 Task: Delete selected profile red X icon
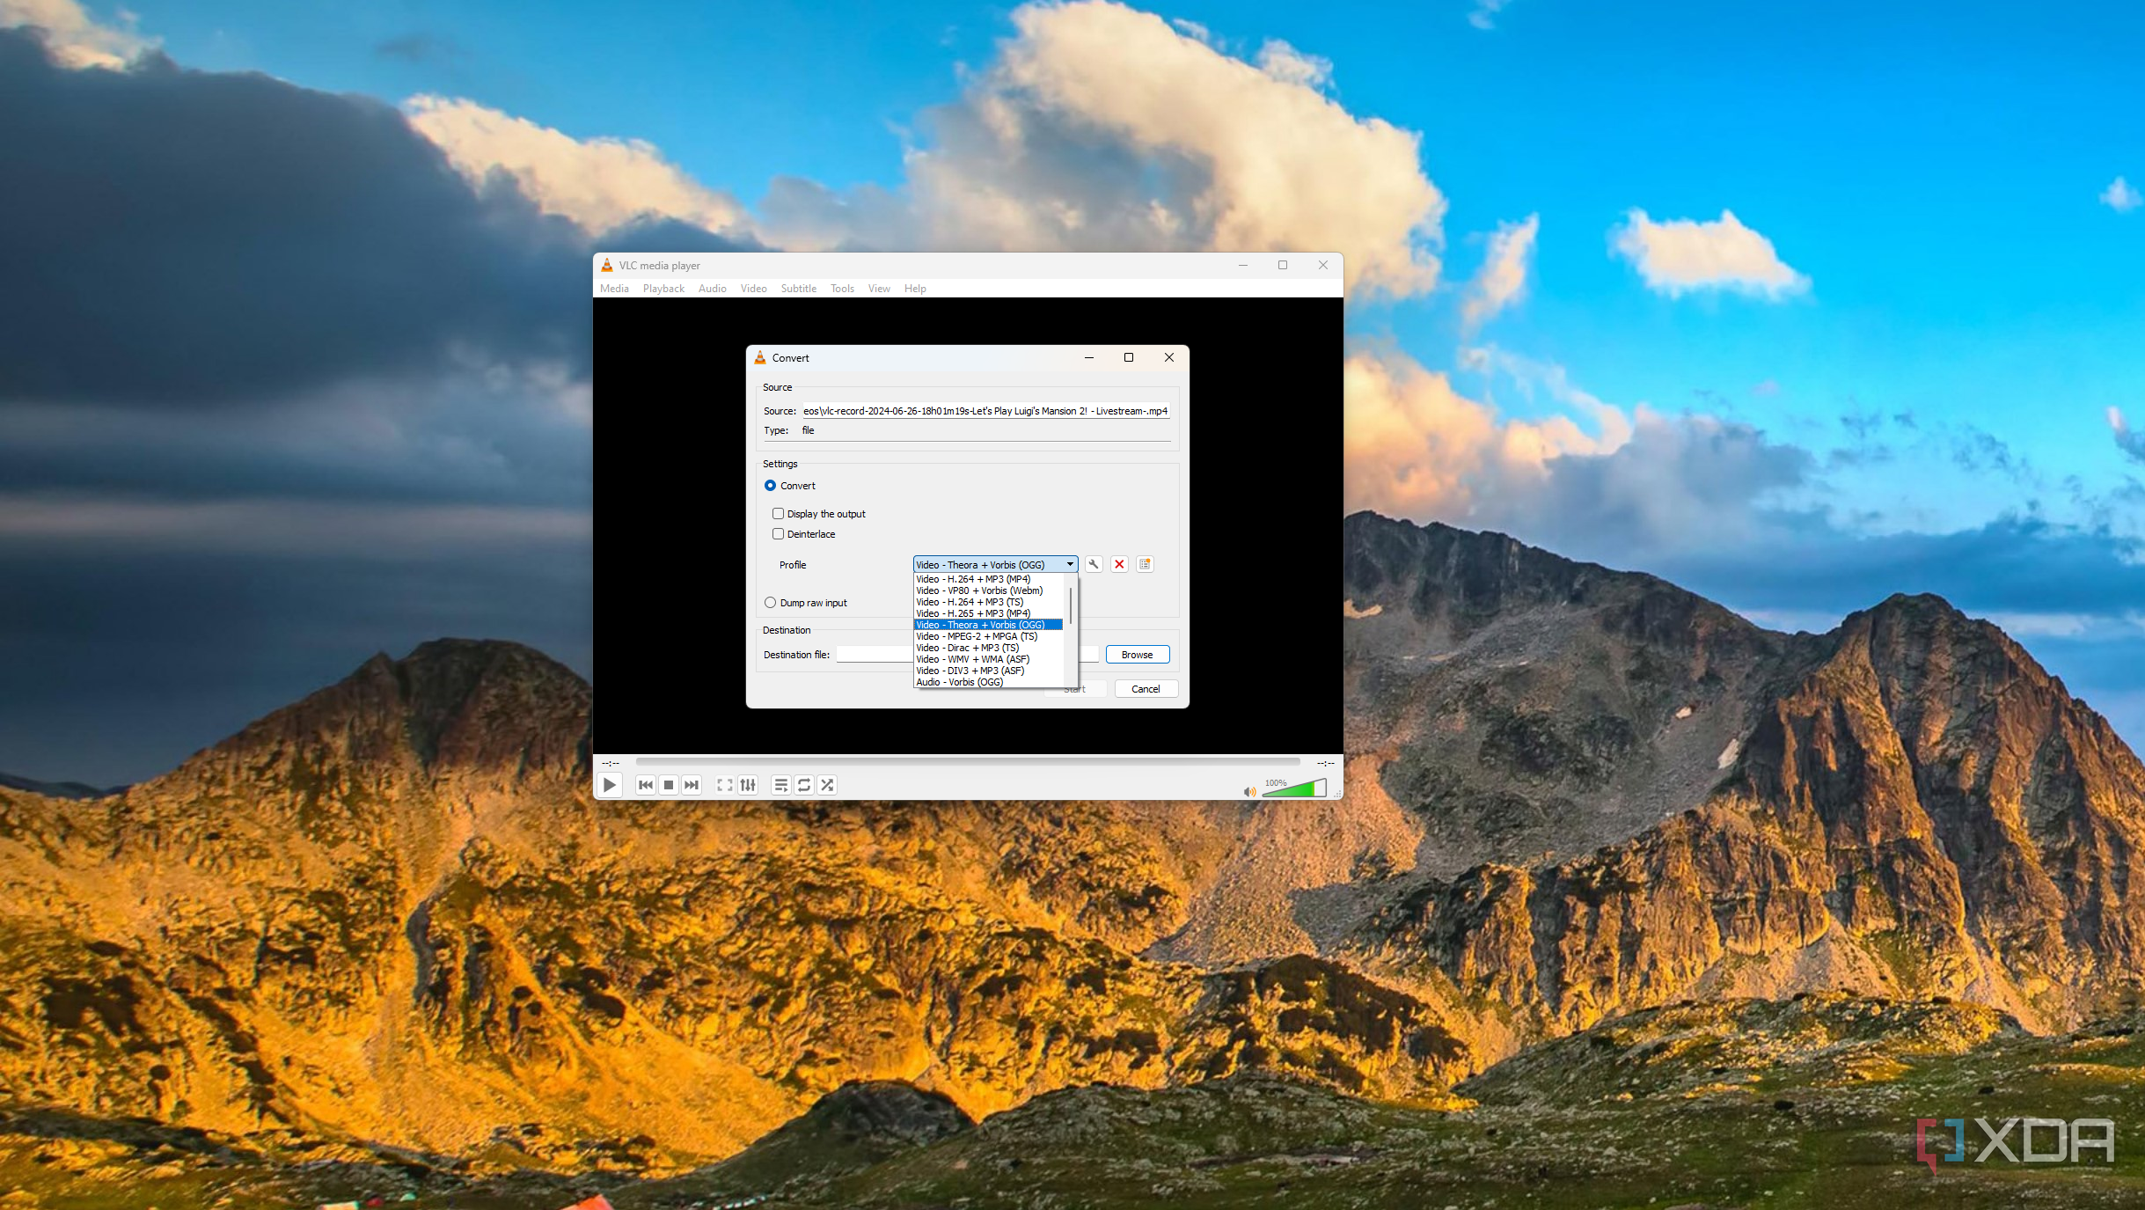(x=1119, y=565)
